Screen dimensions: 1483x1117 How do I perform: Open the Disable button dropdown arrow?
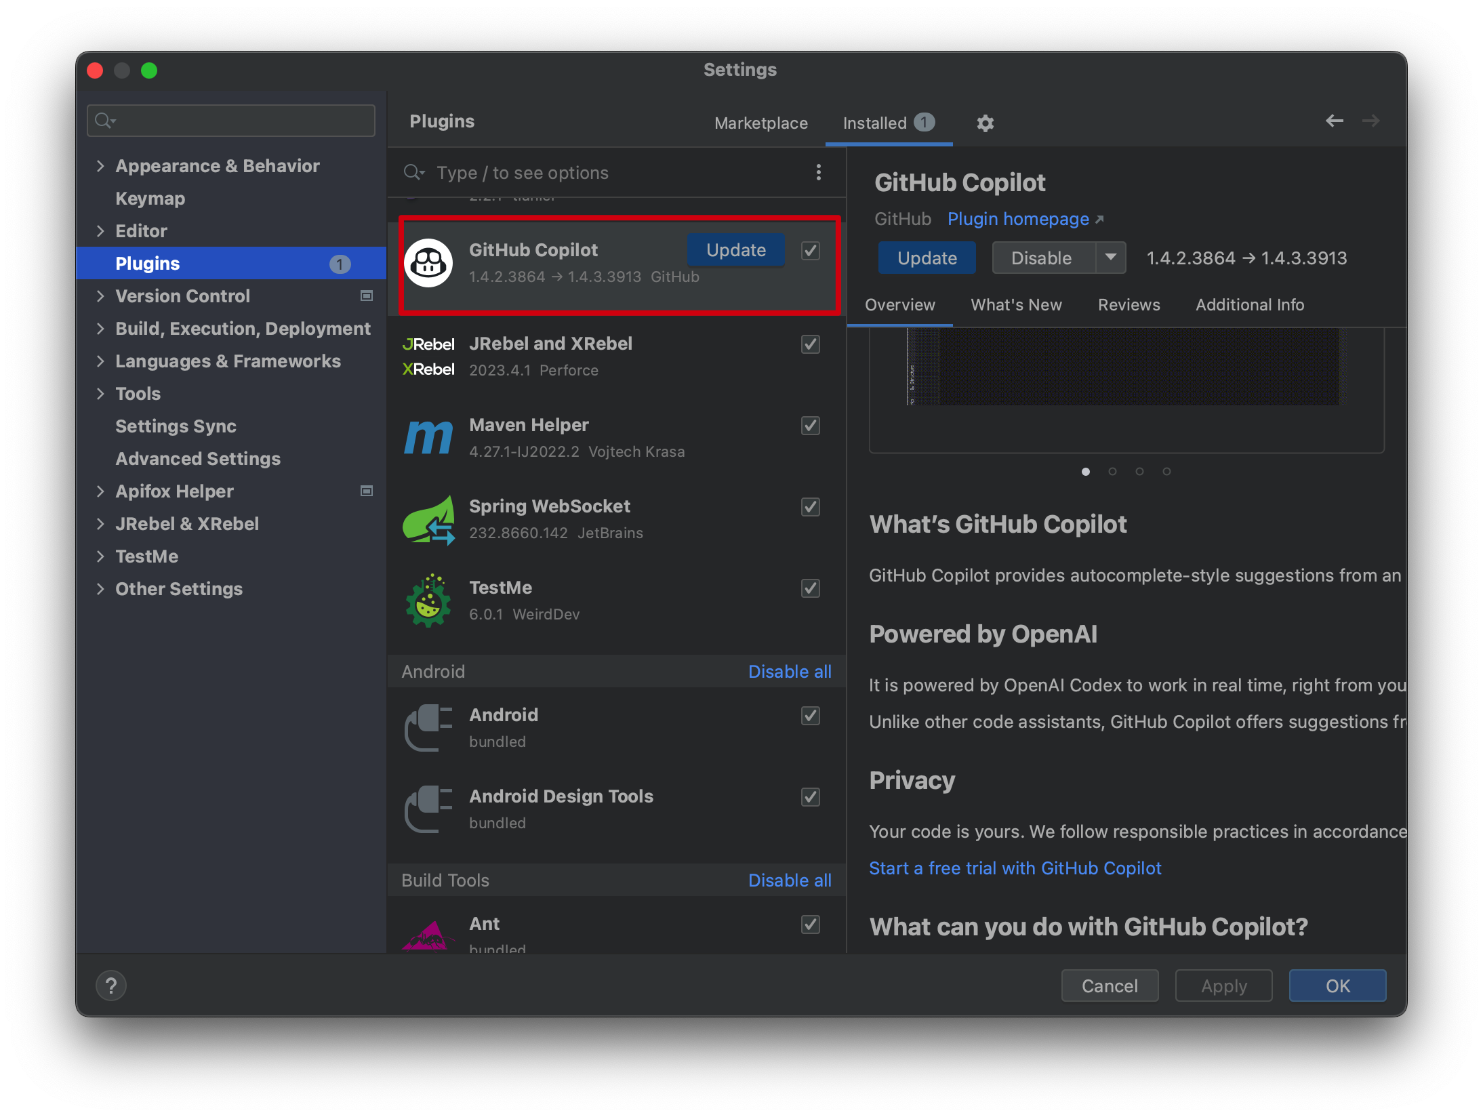(1110, 258)
